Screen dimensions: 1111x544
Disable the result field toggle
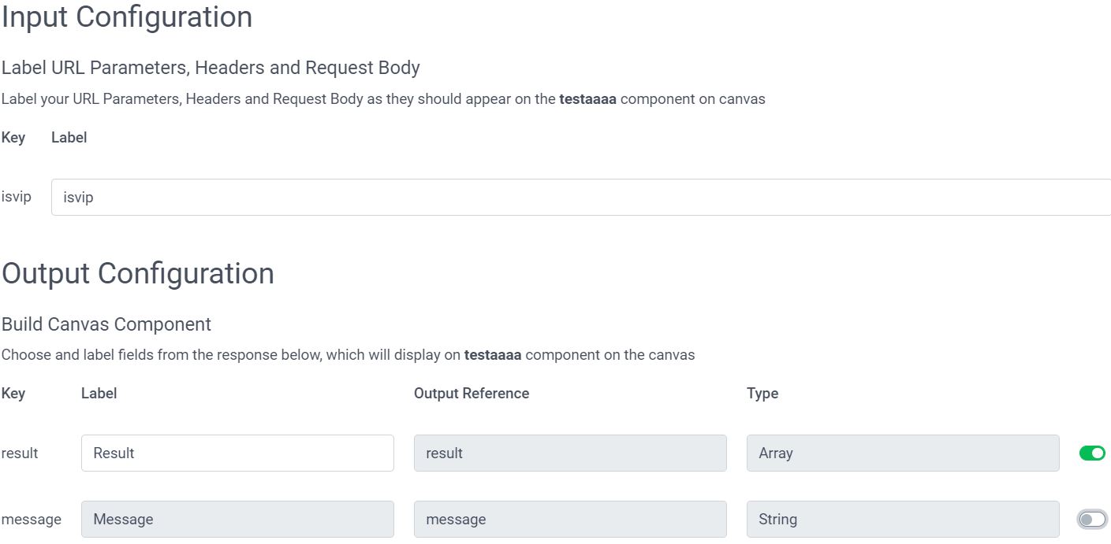tap(1092, 453)
